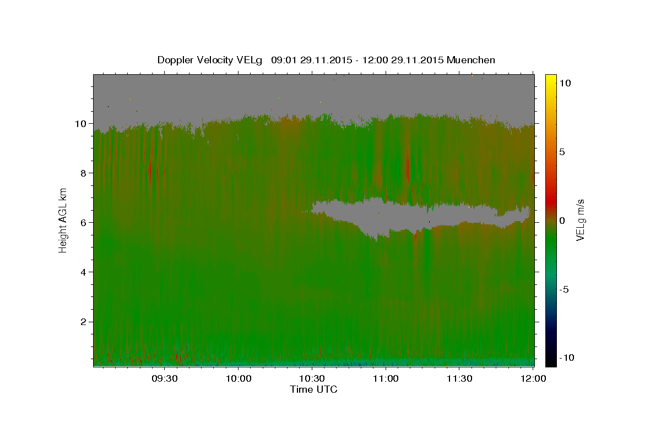Click the height axis label 2

click(84, 321)
